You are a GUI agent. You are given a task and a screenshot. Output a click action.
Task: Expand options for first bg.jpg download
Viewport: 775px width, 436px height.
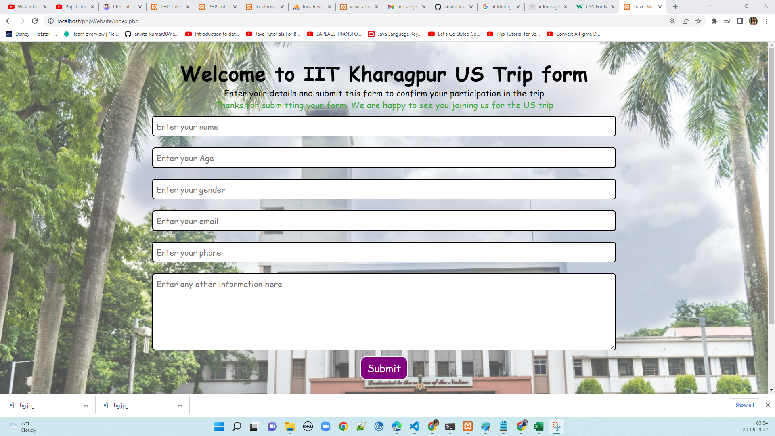click(x=86, y=405)
